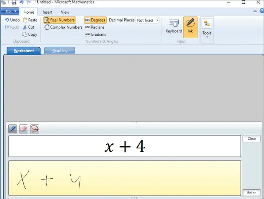
Task: Click the Enter button
Action: (x=252, y=193)
